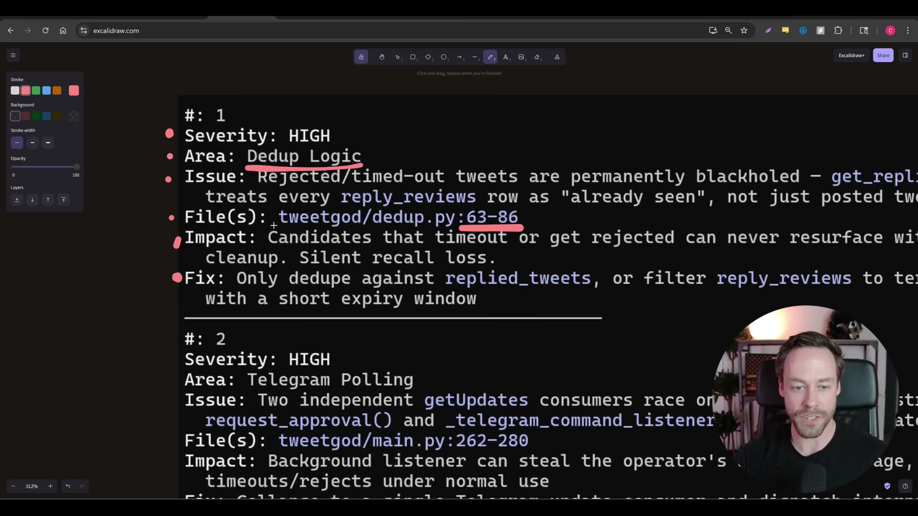Select the Rectangle tool
Viewport: 918px width, 516px height.
[x=413, y=57]
